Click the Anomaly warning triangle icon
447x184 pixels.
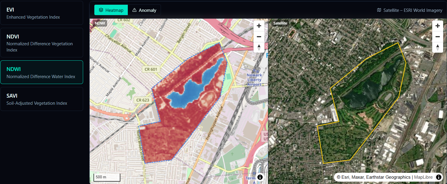(x=134, y=10)
